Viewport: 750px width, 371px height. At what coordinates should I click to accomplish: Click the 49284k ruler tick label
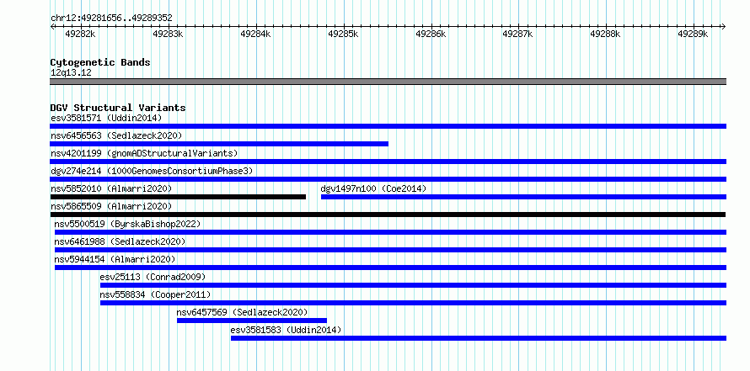point(255,34)
